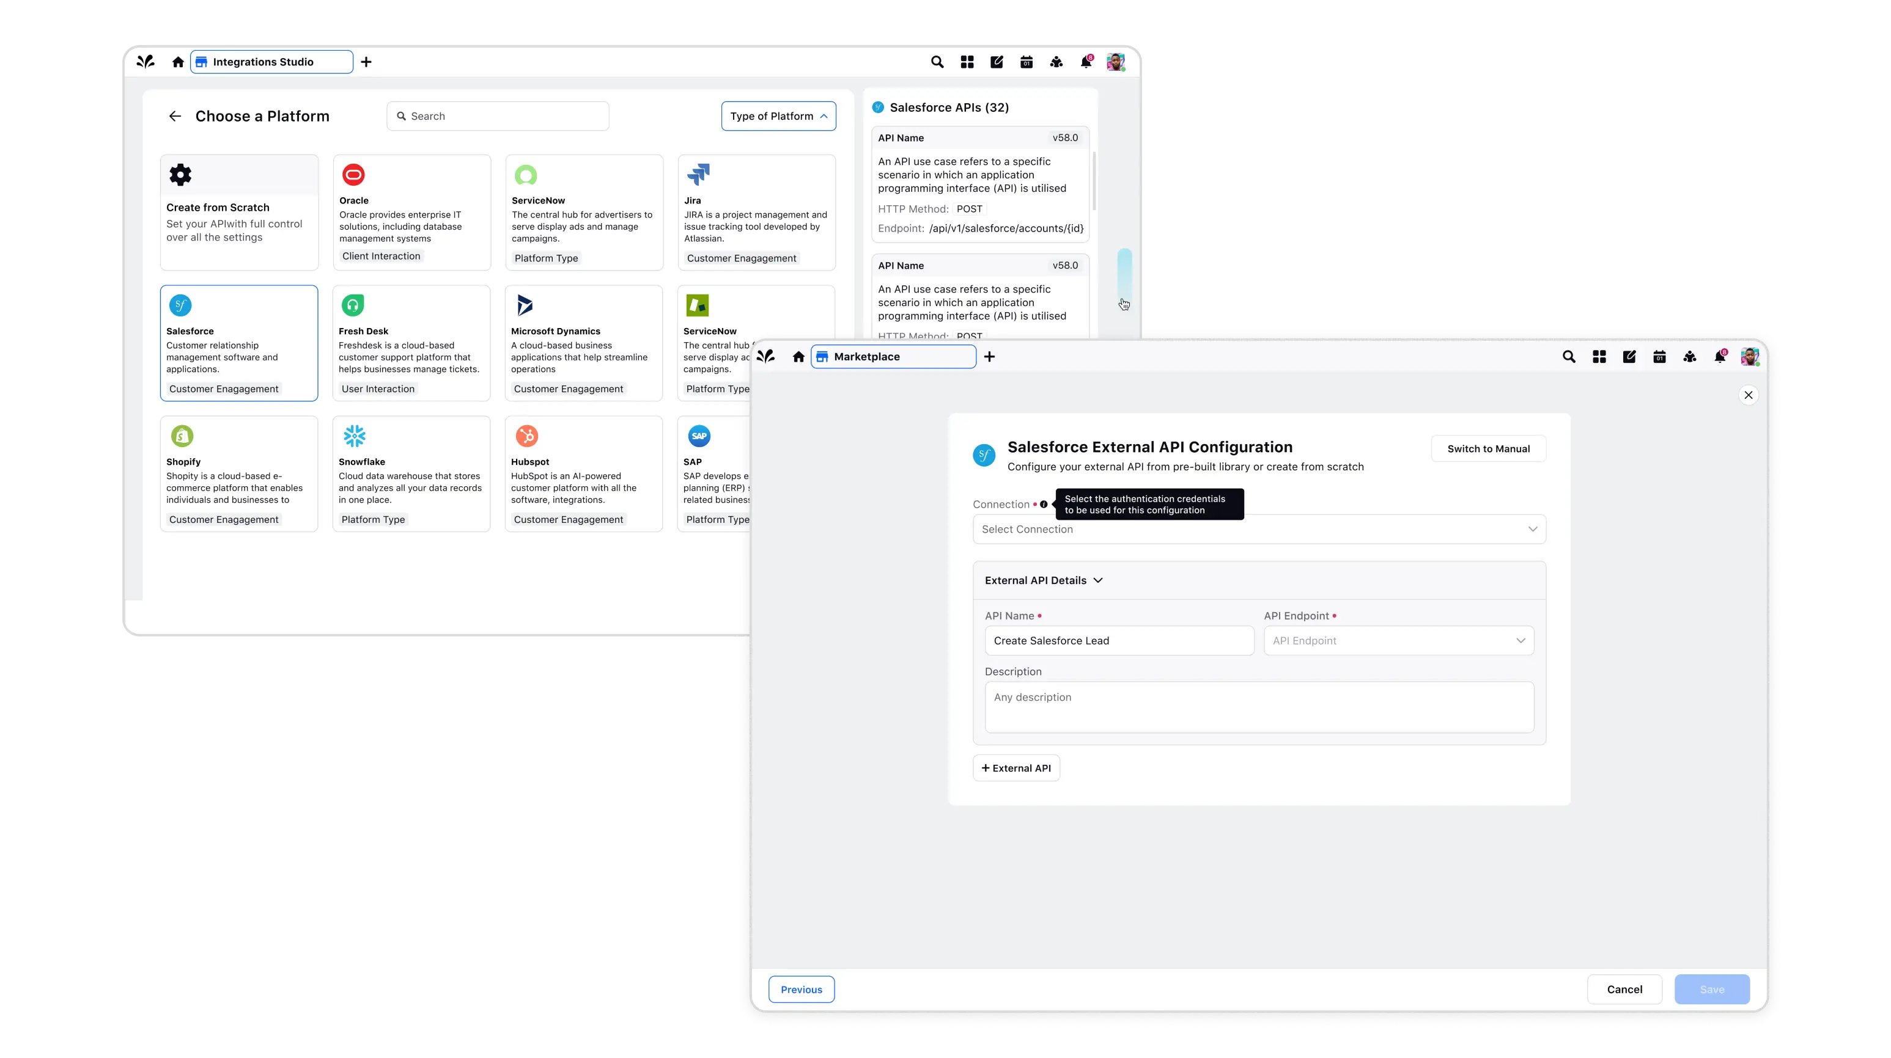1891x1058 pixels.
Task: Collapse the External API Details section
Action: 1097,580
